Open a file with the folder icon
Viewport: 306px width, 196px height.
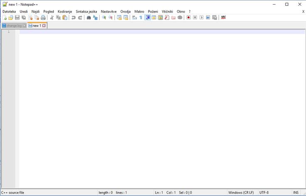11,17
